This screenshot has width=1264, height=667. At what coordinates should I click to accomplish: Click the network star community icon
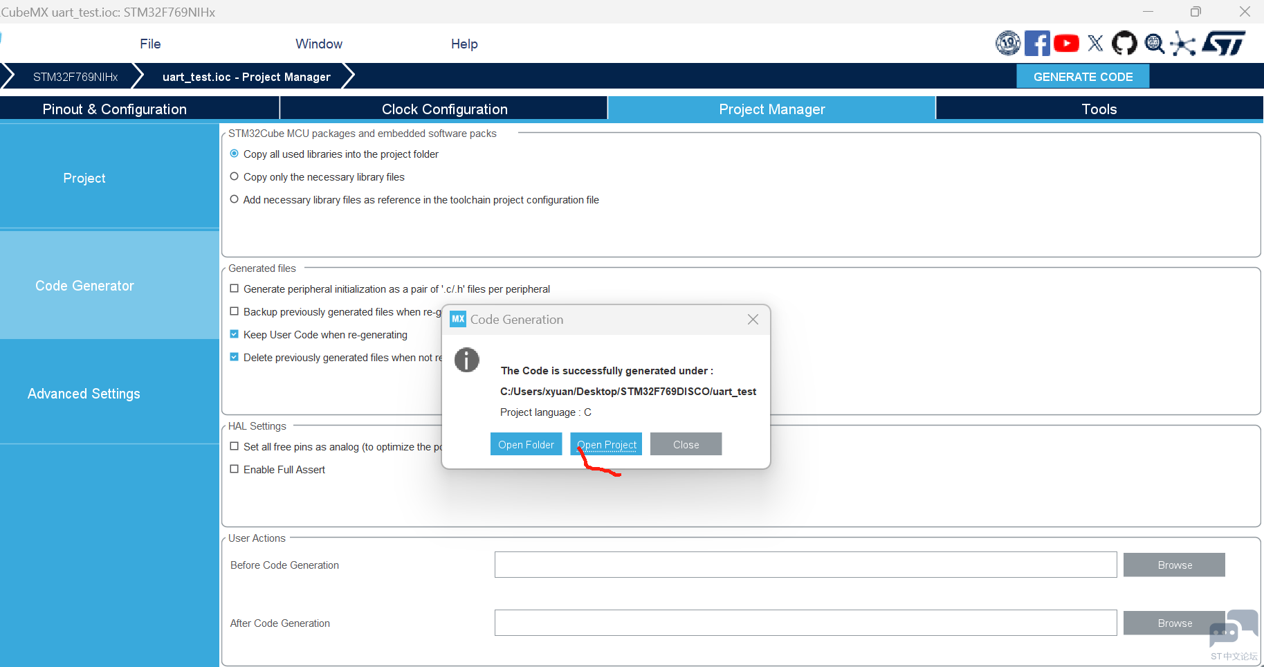[1183, 44]
